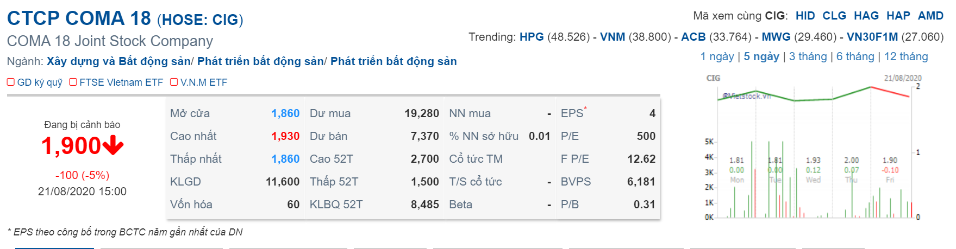The width and height of the screenshot is (956, 249).
Task: Show the 12 tháng chart
Action: 906,56
